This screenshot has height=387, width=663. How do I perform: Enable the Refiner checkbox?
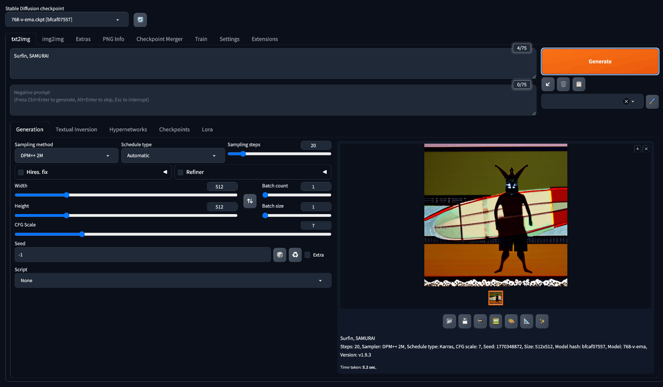click(x=180, y=172)
